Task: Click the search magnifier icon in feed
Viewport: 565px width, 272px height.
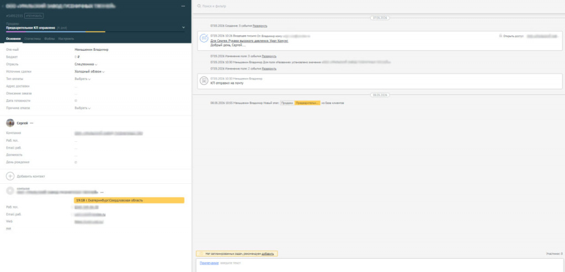Action: tap(199, 7)
